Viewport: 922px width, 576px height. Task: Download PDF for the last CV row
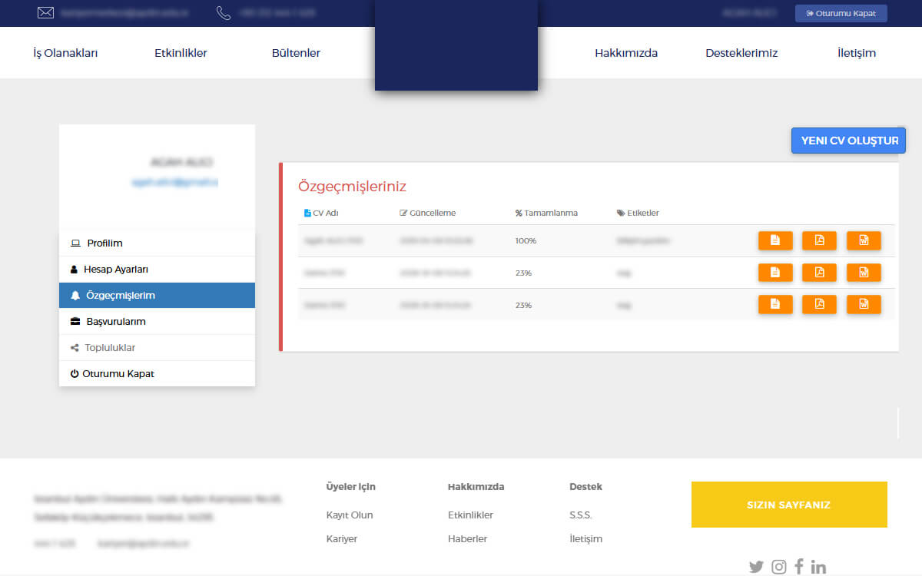pos(819,304)
